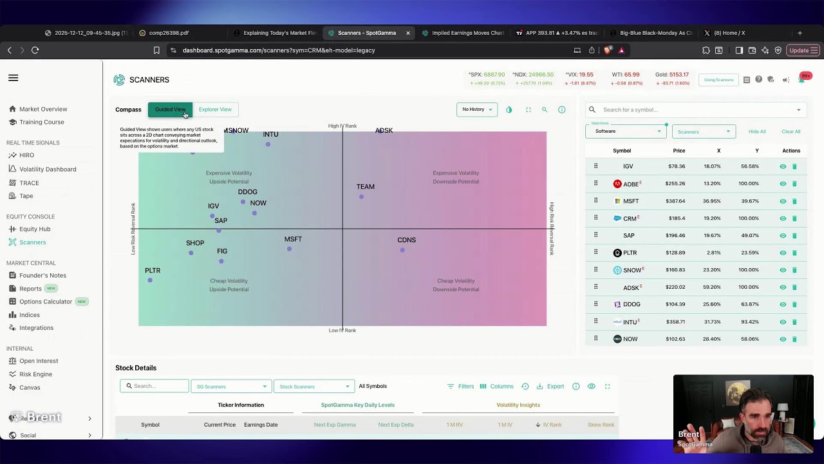
Task: Expand symbol search dropdown arrow
Action: [x=799, y=110]
